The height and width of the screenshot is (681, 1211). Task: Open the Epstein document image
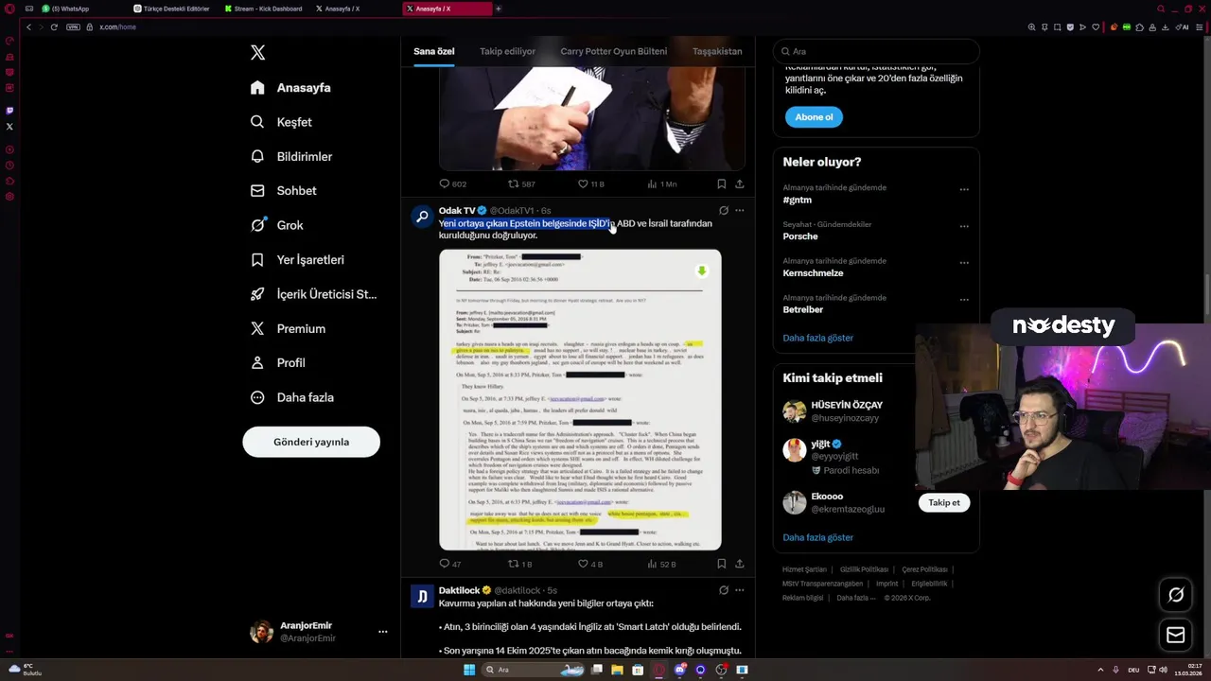(580, 399)
